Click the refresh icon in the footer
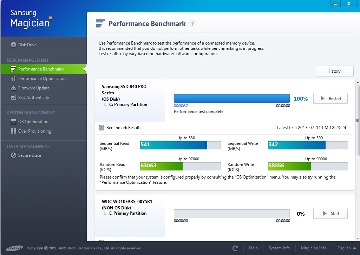 (235, 248)
